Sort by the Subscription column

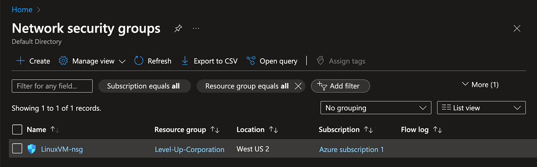[x=346, y=130]
